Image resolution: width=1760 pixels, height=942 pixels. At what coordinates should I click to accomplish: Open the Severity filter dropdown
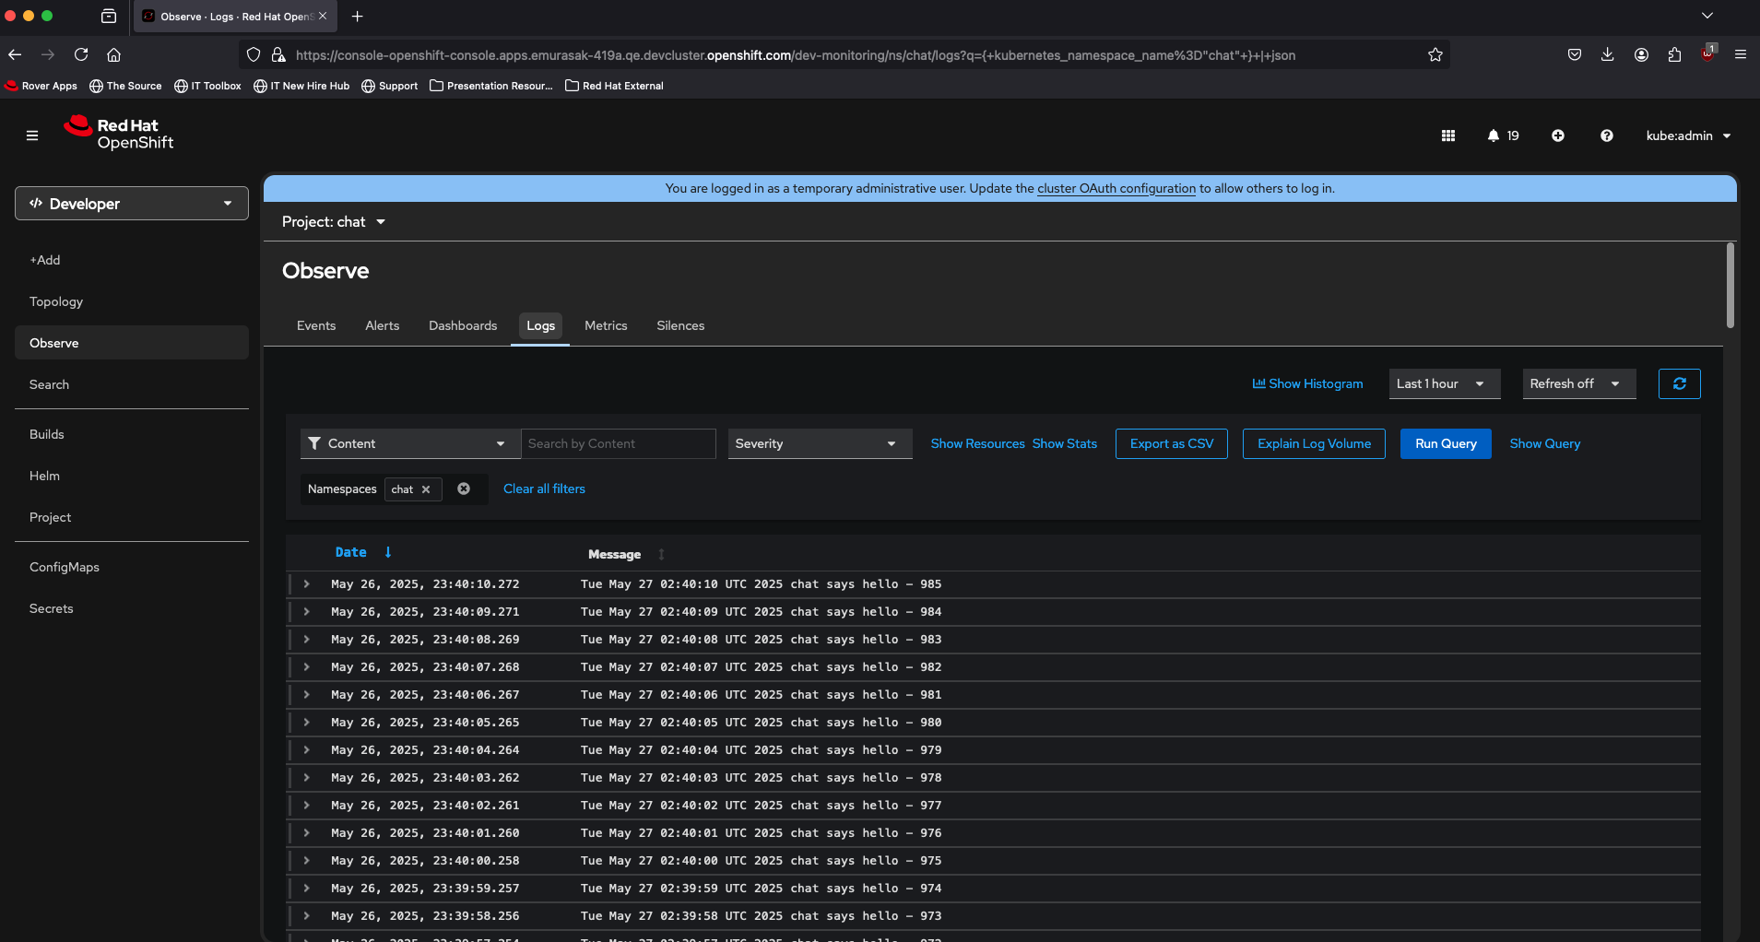[819, 443]
